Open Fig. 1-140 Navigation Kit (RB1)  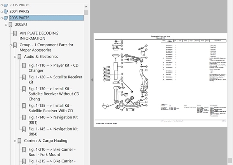(x=53, y=120)
